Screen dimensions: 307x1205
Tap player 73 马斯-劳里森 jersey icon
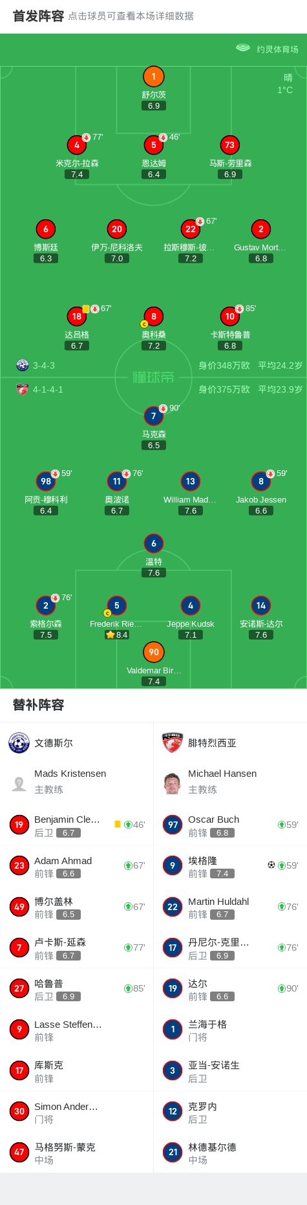(229, 145)
